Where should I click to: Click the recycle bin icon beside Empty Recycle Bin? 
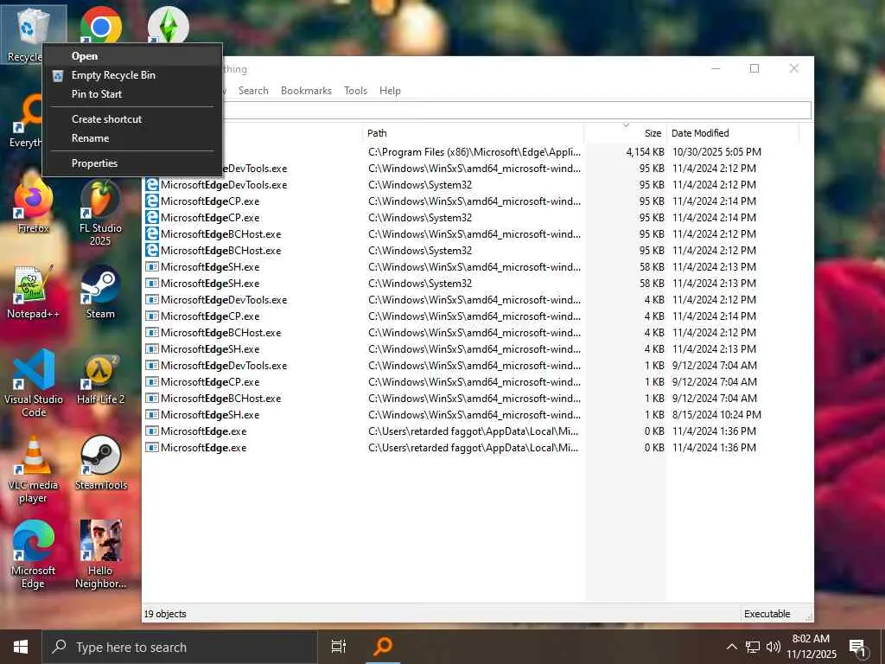[58, 76]
